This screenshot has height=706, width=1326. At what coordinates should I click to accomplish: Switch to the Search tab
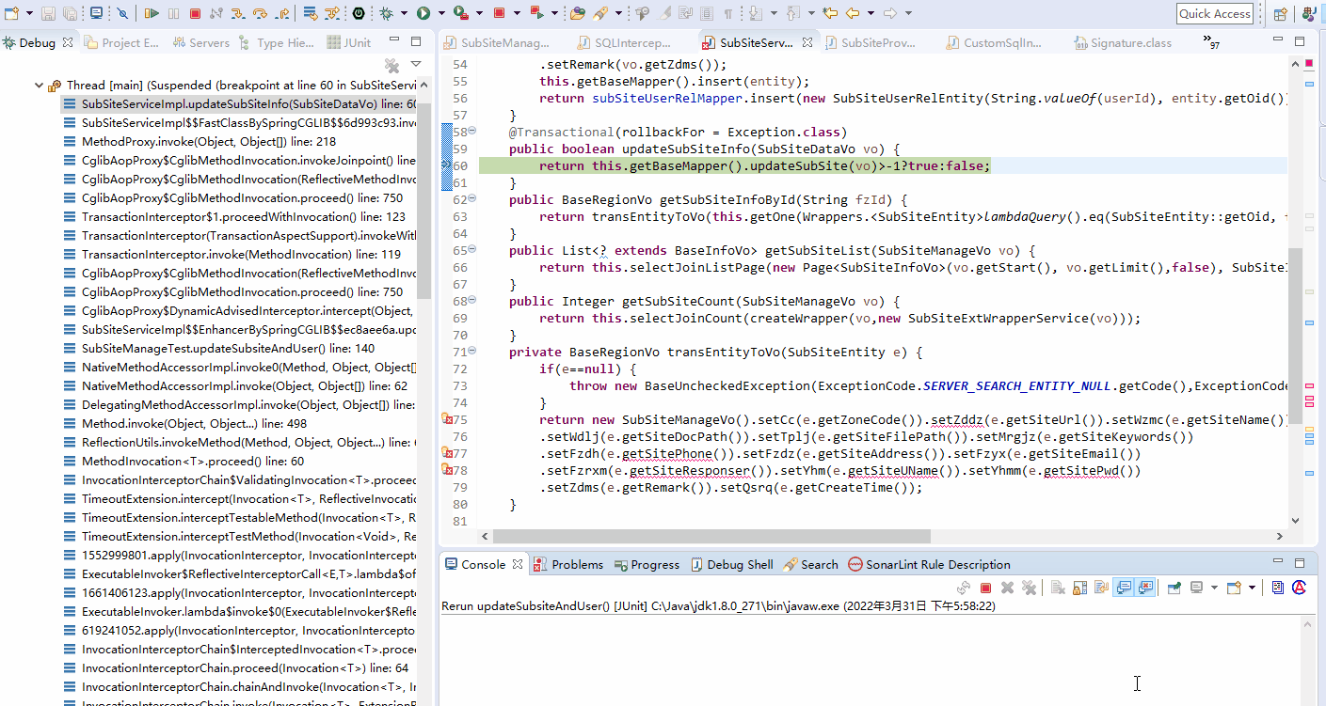tap(810, 564)
